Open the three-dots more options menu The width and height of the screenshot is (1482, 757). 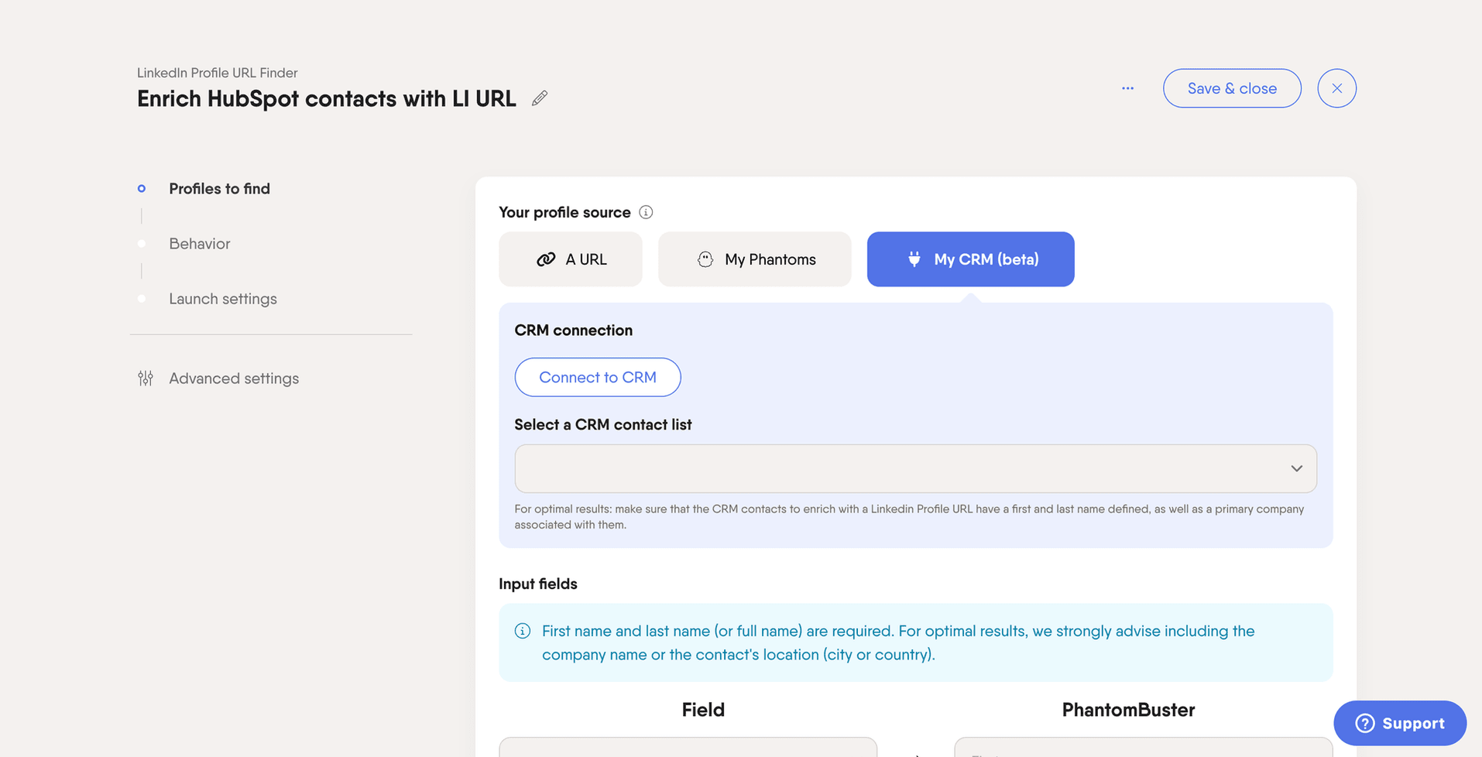pos(1127,88)
